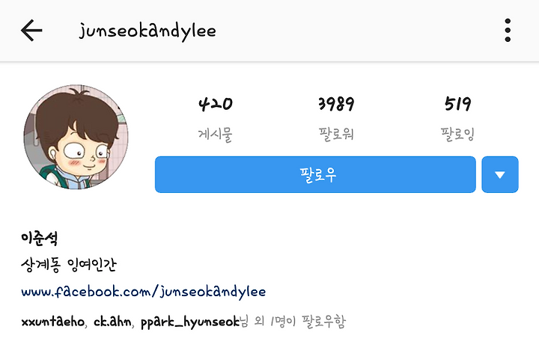
Task: Open the 3989 followers count
Action: (x=336, y=104)
